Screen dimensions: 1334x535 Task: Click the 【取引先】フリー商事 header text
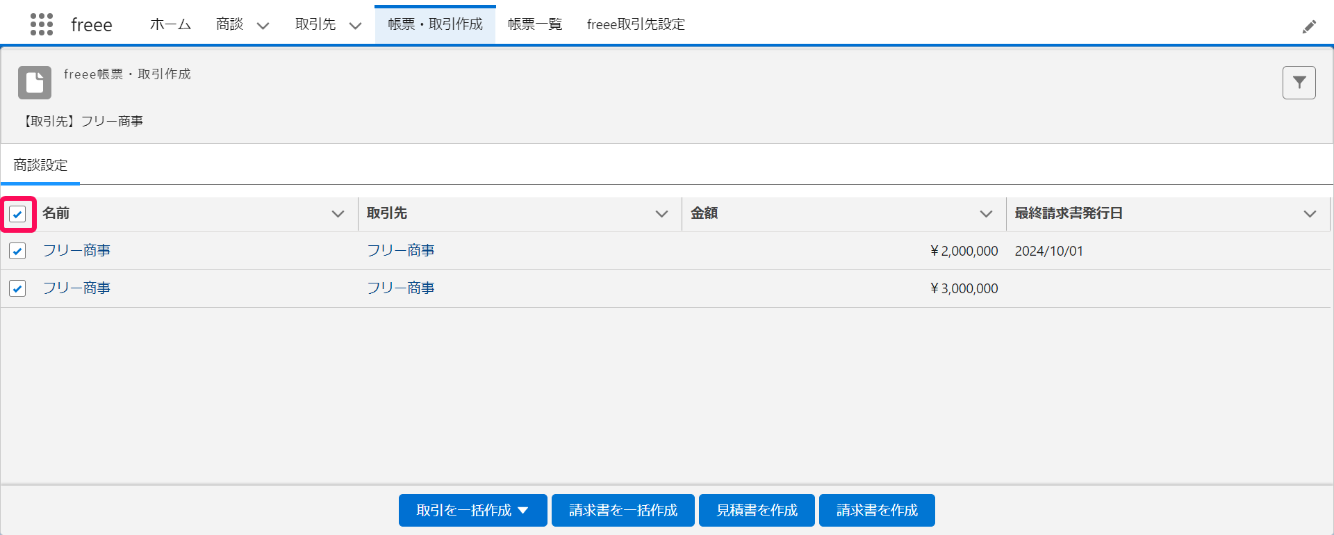click(x=82, y=121)
